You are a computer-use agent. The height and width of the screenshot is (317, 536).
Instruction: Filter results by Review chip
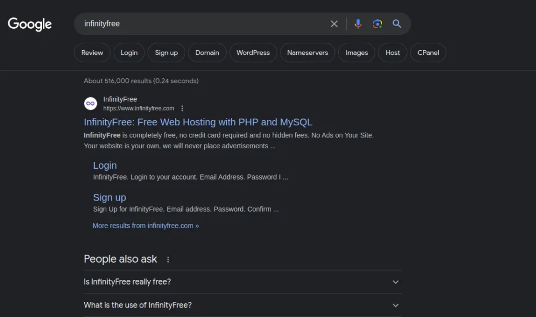(92, 53)
